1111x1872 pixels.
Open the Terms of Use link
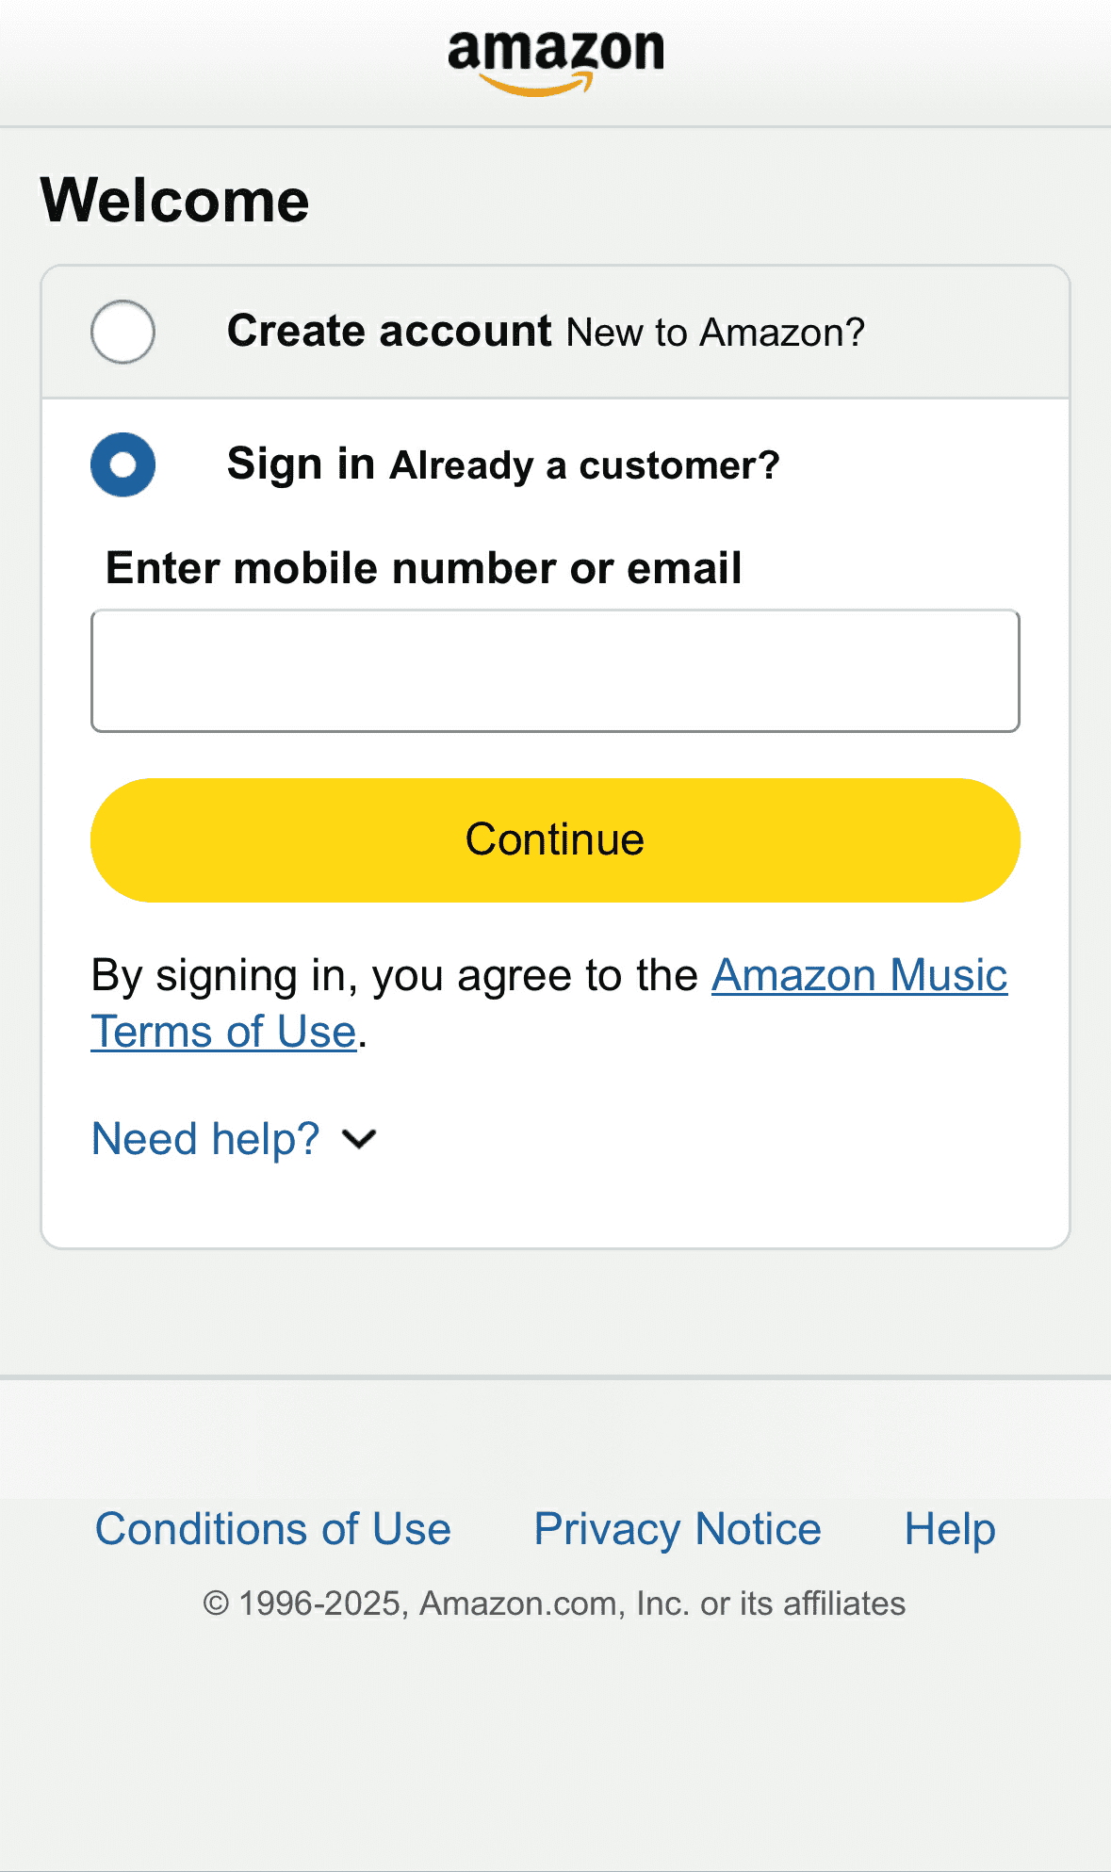[x=223, y=1032]
